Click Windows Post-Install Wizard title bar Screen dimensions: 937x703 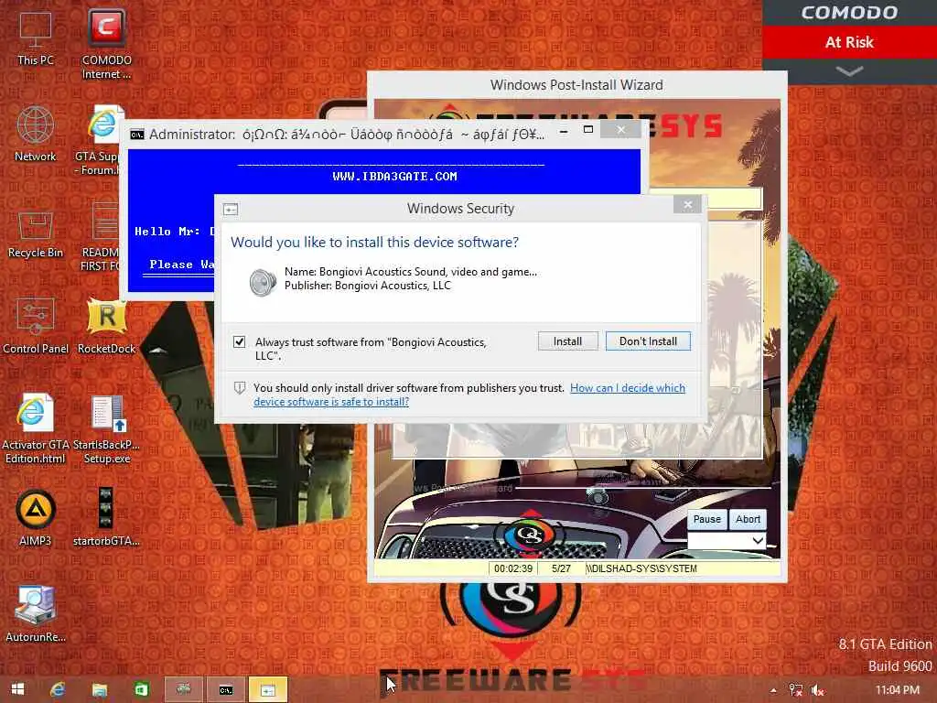(576, 85)
